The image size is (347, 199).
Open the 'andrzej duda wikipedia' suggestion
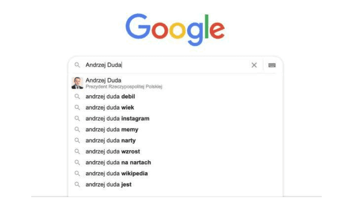click(x=117, y=173)
